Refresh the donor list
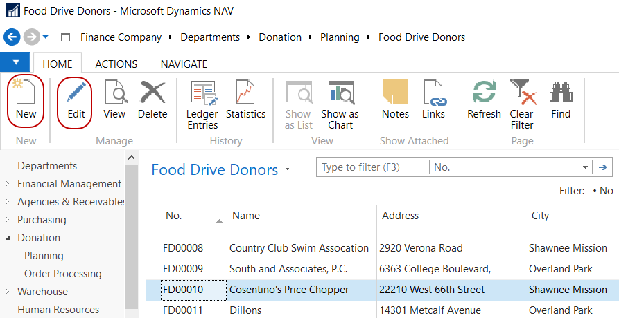Viewport: 619px width, 318px height. 483,93
